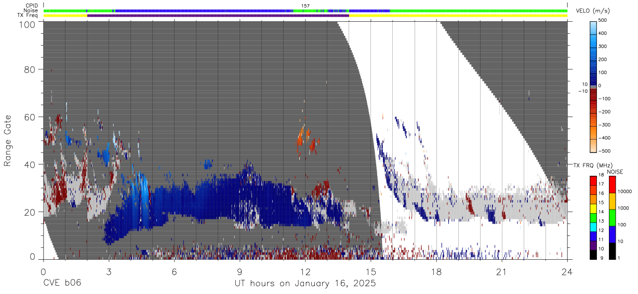
Task: Click the 6 tick on UT hours axis
Action: pos(175,271)
